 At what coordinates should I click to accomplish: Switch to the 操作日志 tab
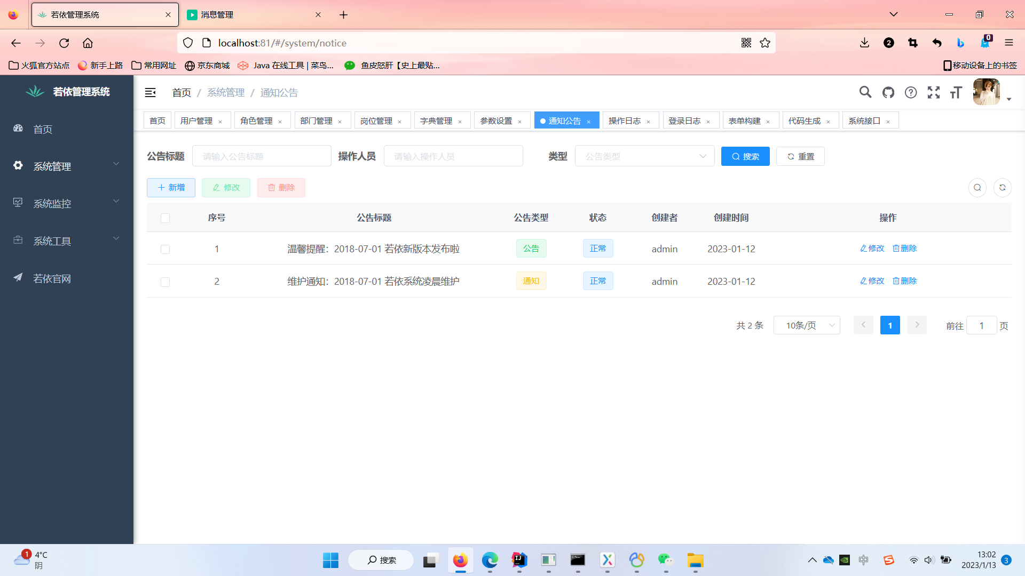(x=625, y=121)
